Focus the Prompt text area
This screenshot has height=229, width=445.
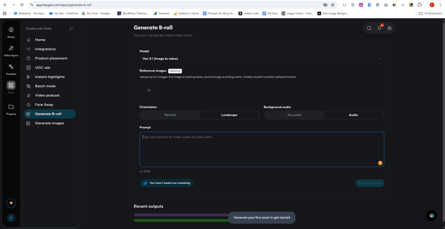click(x=262, y=149)
